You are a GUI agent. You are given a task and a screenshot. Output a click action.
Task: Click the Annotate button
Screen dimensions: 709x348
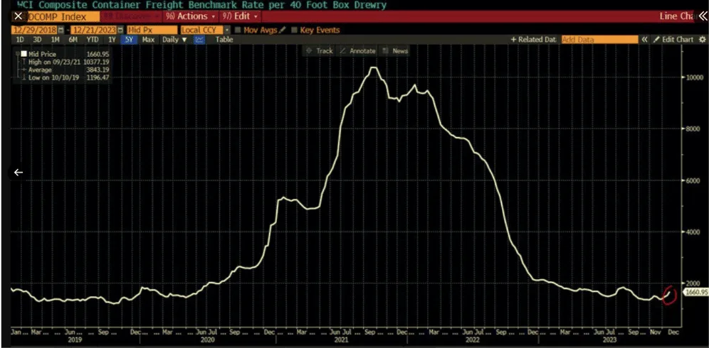pos(357,51)
